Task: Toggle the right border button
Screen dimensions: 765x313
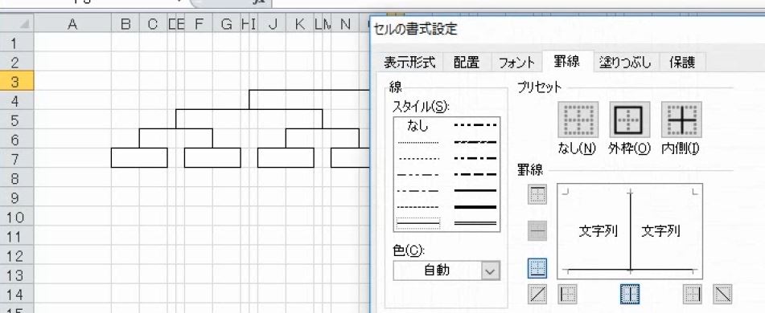Action: [693, 294]
